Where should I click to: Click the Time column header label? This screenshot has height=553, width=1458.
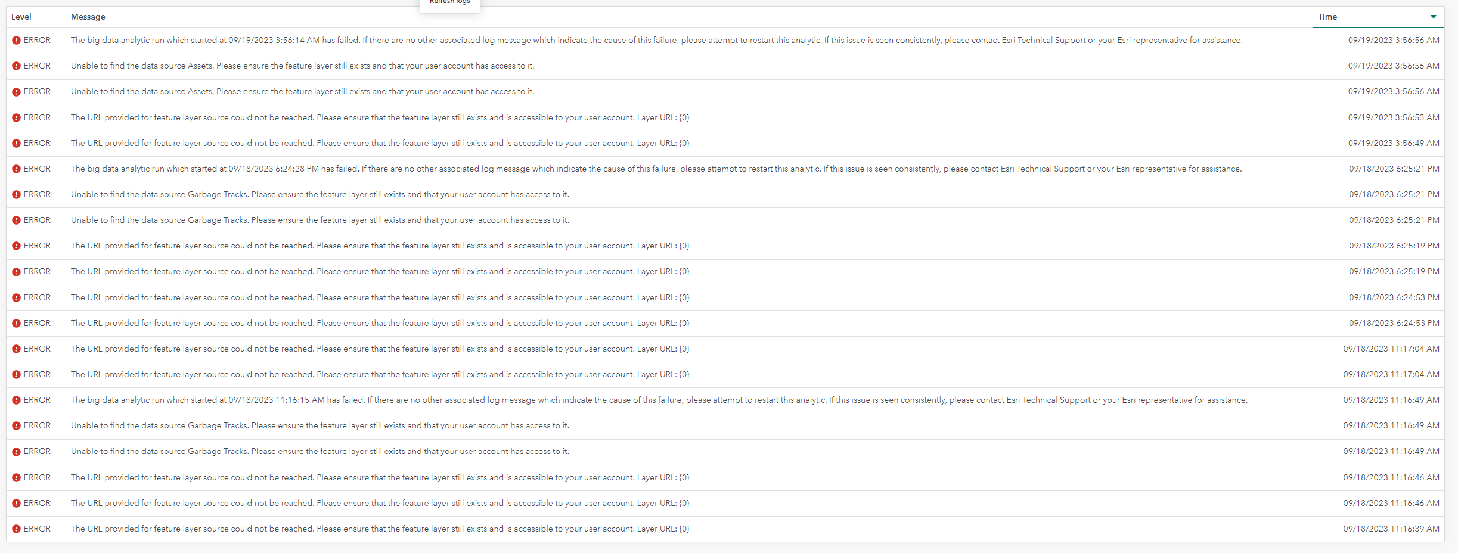point(1327,17)
